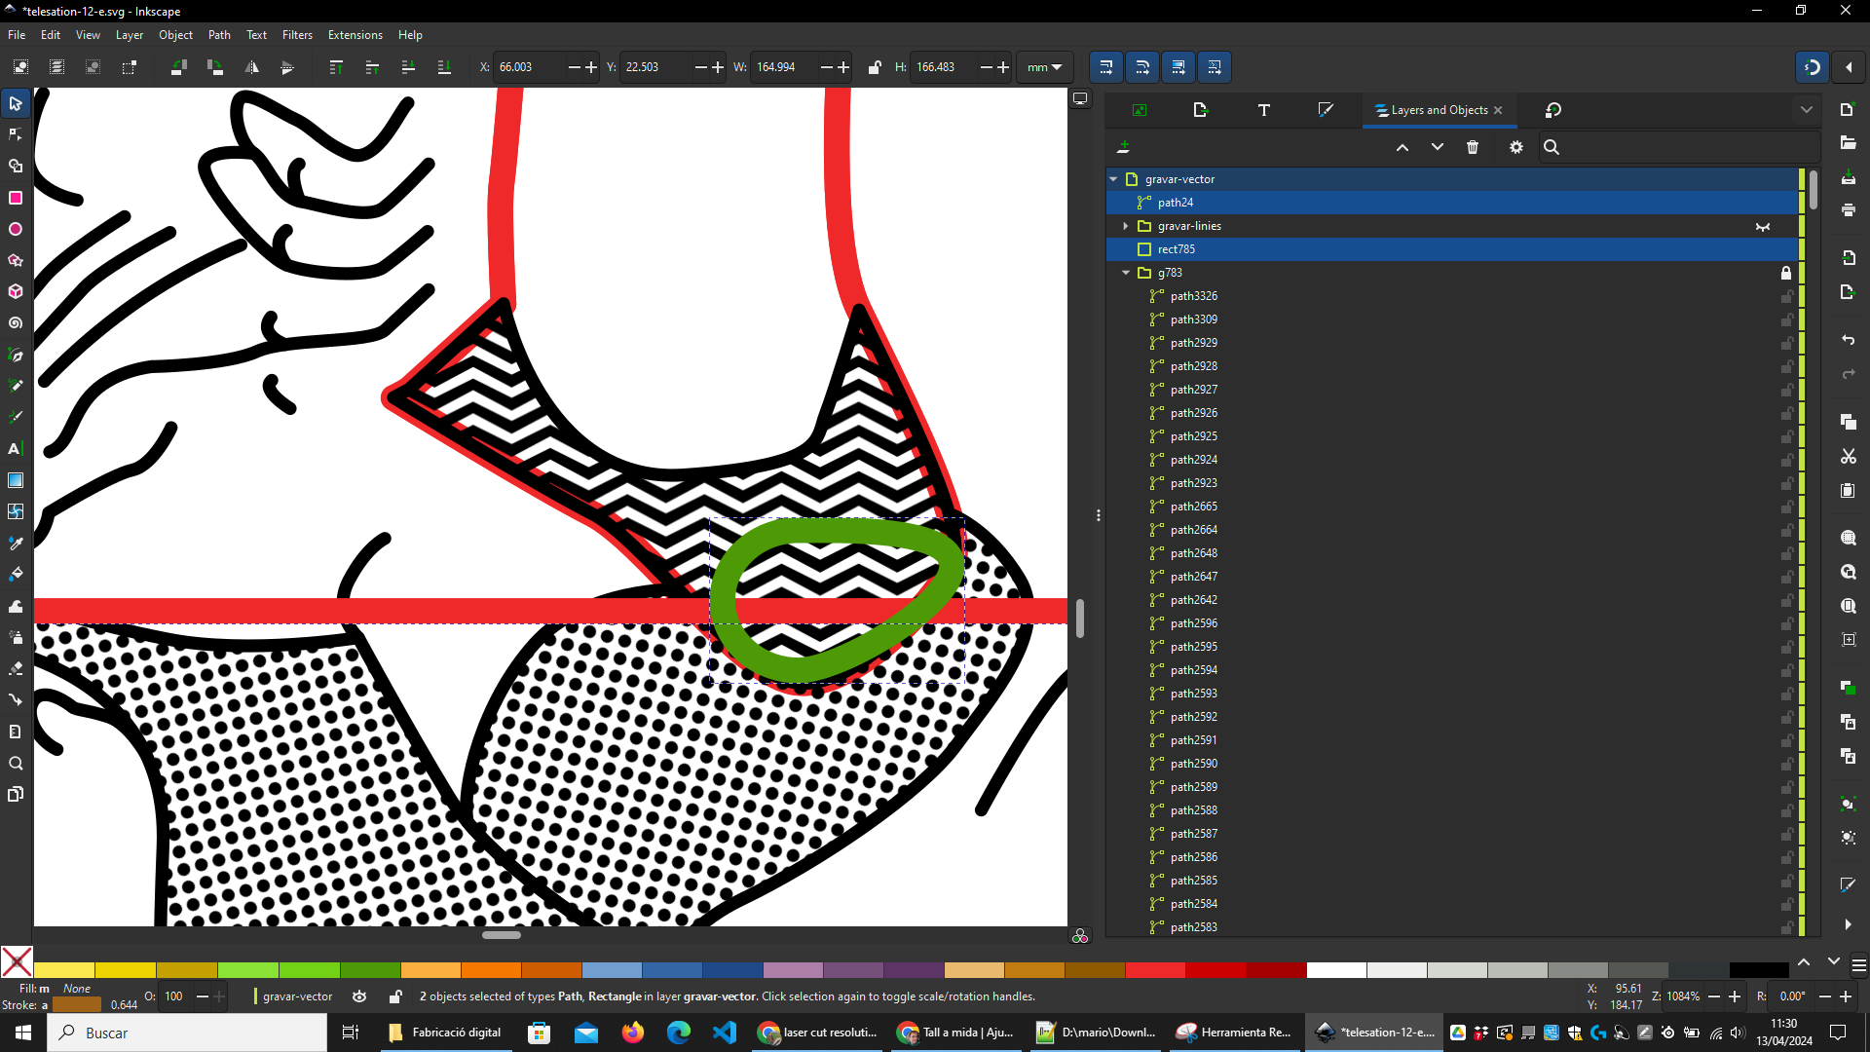Click Flip Vertical in toolbar
This screenshot has height=1052, width=1870.
[287, 67]
